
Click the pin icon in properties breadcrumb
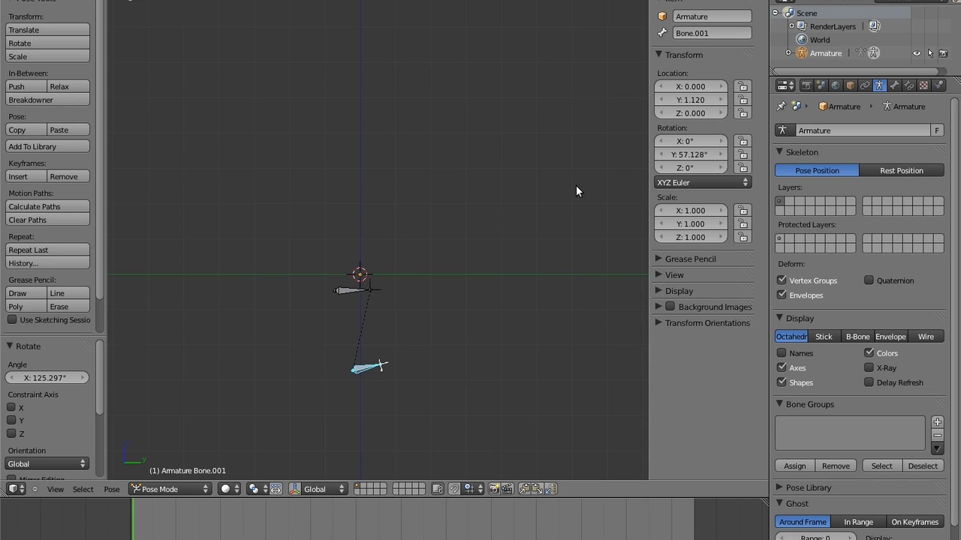(x=781, y=106)
